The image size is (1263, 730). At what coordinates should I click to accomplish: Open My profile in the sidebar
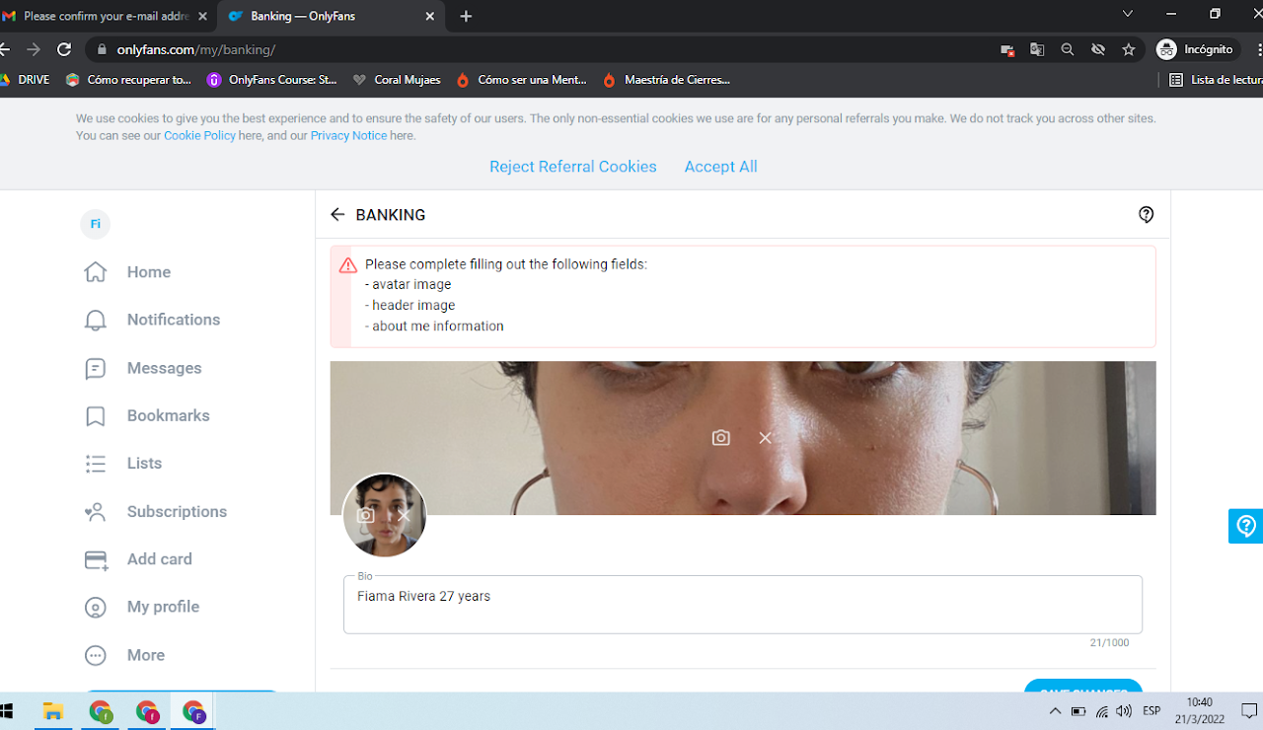point(142,607)
